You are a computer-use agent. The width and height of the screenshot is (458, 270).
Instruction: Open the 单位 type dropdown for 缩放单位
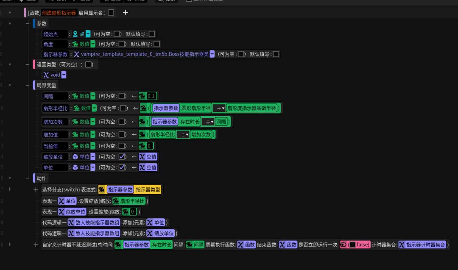point(93,157)
